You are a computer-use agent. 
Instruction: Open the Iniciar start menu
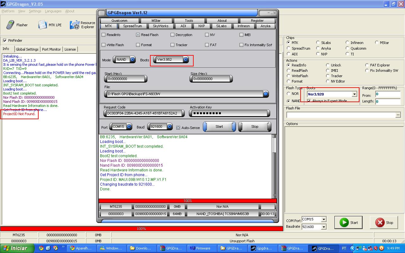18,248
